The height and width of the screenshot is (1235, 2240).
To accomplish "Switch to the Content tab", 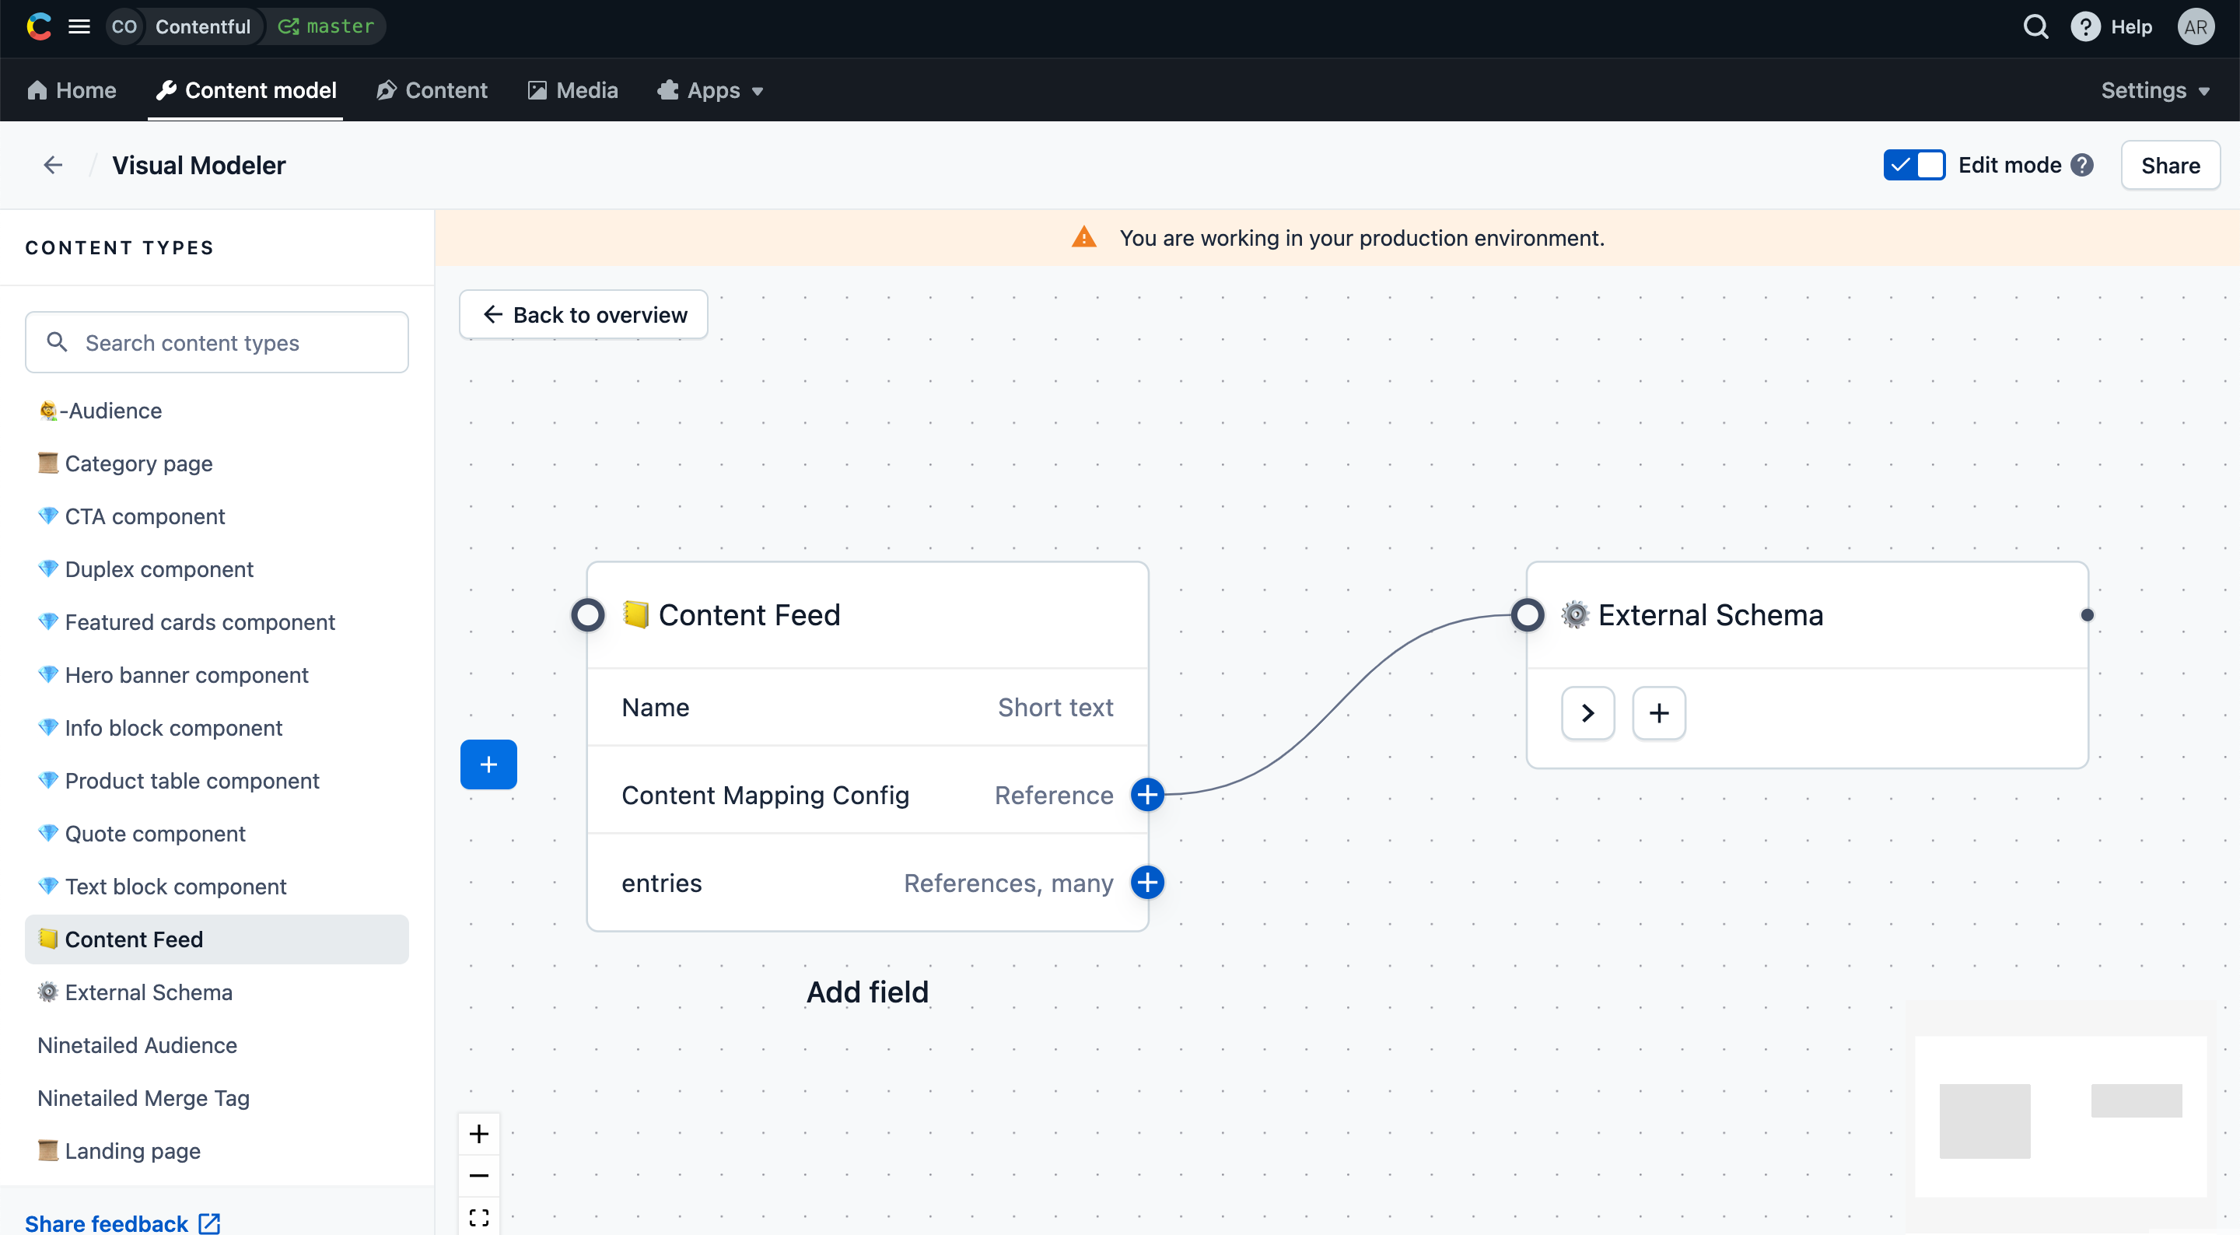I will point(432,90).
